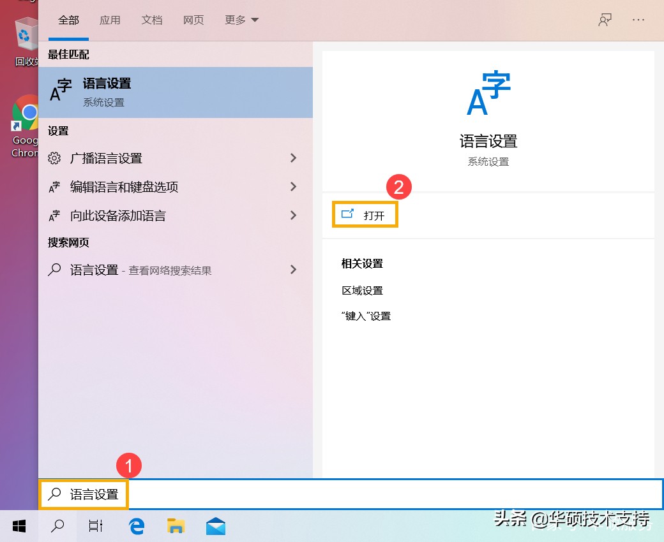Click the 打开 button to open 语言设置

[365, 215]
